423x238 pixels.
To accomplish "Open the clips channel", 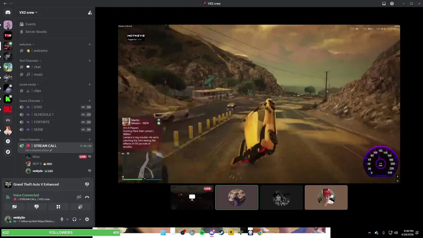I will point(55,91).
